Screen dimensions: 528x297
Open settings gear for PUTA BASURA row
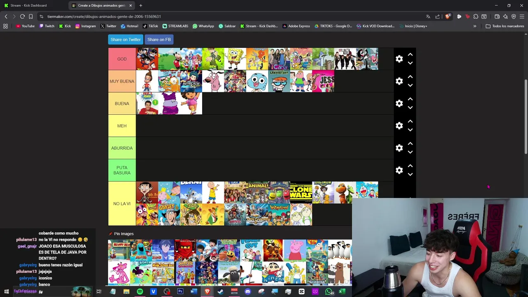(x=399, y=170)
